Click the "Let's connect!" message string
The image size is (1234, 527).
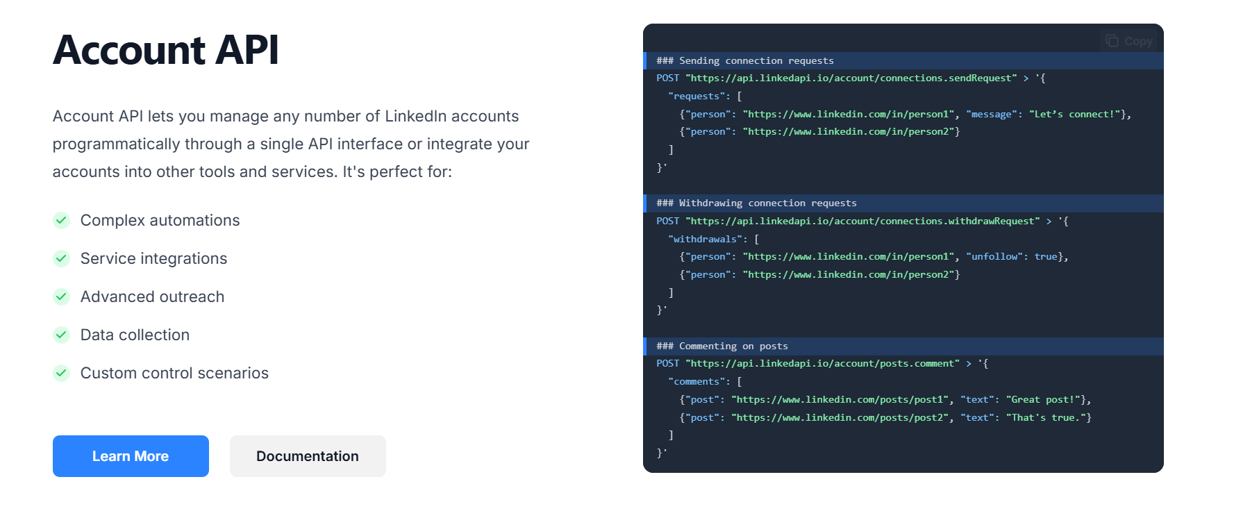[x=1074, y=115]
